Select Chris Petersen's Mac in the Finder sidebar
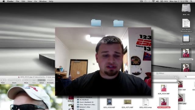The width and height of the screenshot is (195, 110). 87,105
